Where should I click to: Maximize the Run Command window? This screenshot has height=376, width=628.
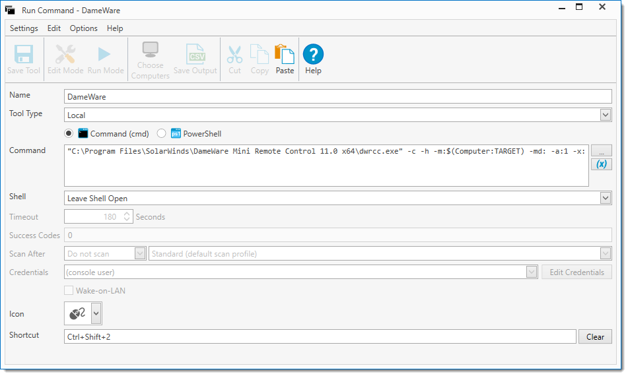579,7
